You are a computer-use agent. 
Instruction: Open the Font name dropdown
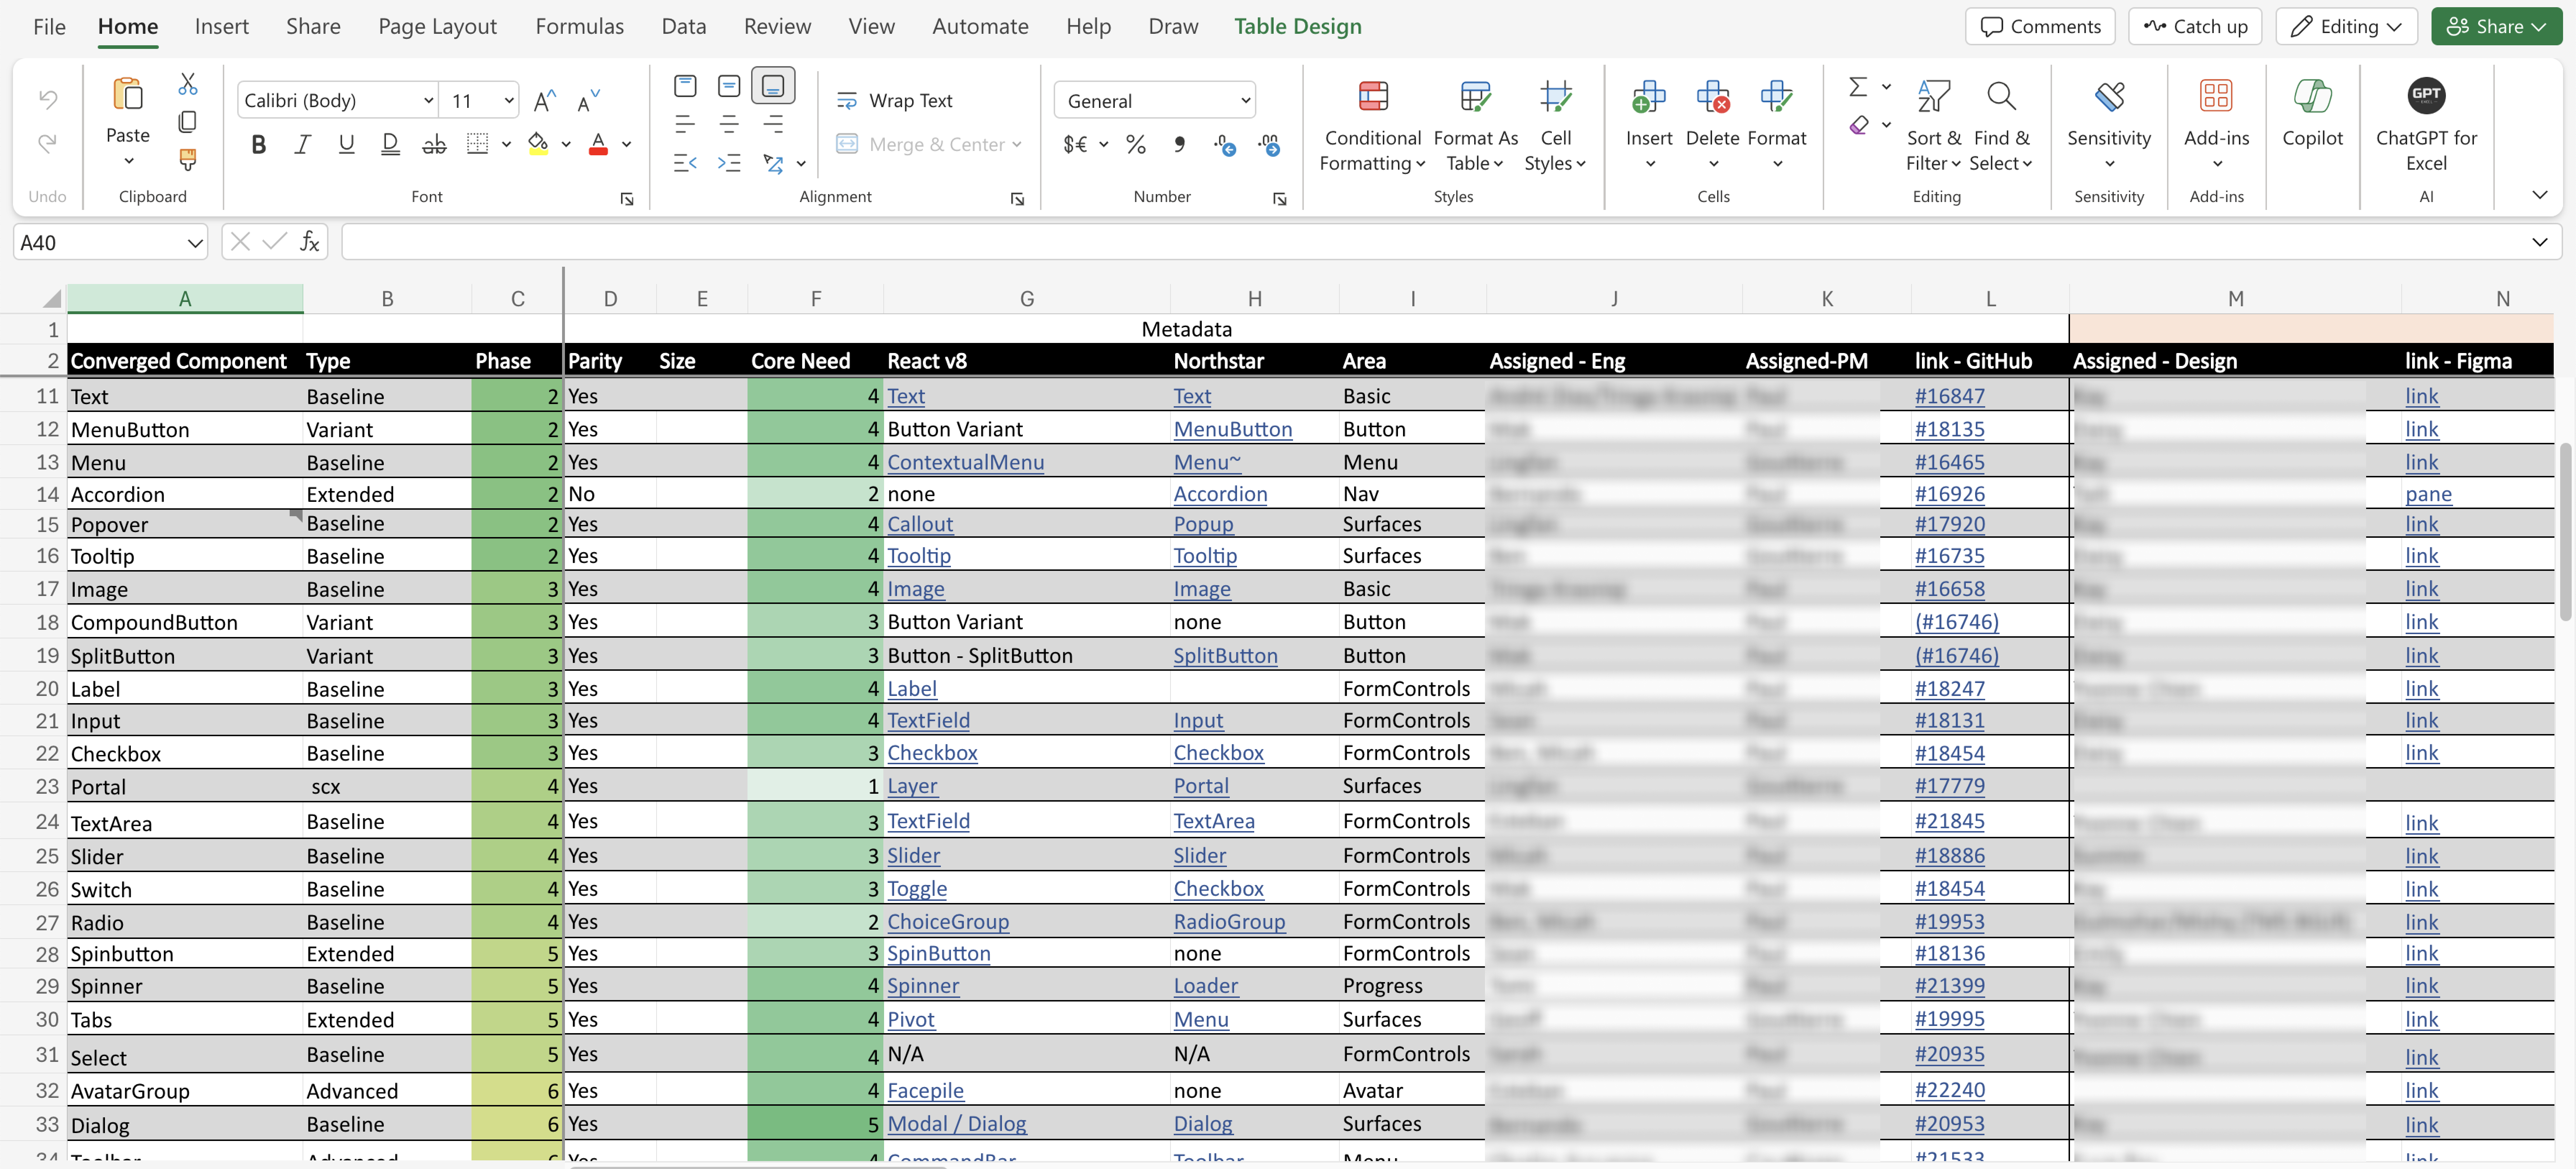pos(428,100)
